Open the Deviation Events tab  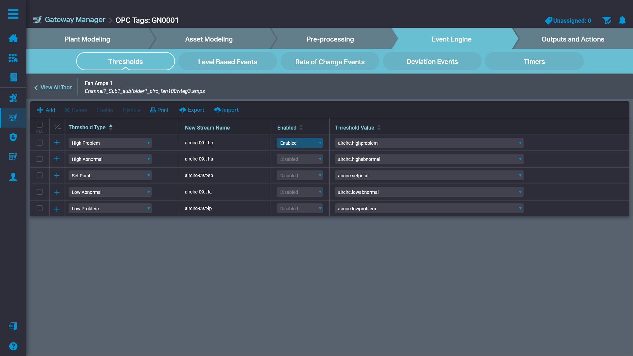(432, 62)
